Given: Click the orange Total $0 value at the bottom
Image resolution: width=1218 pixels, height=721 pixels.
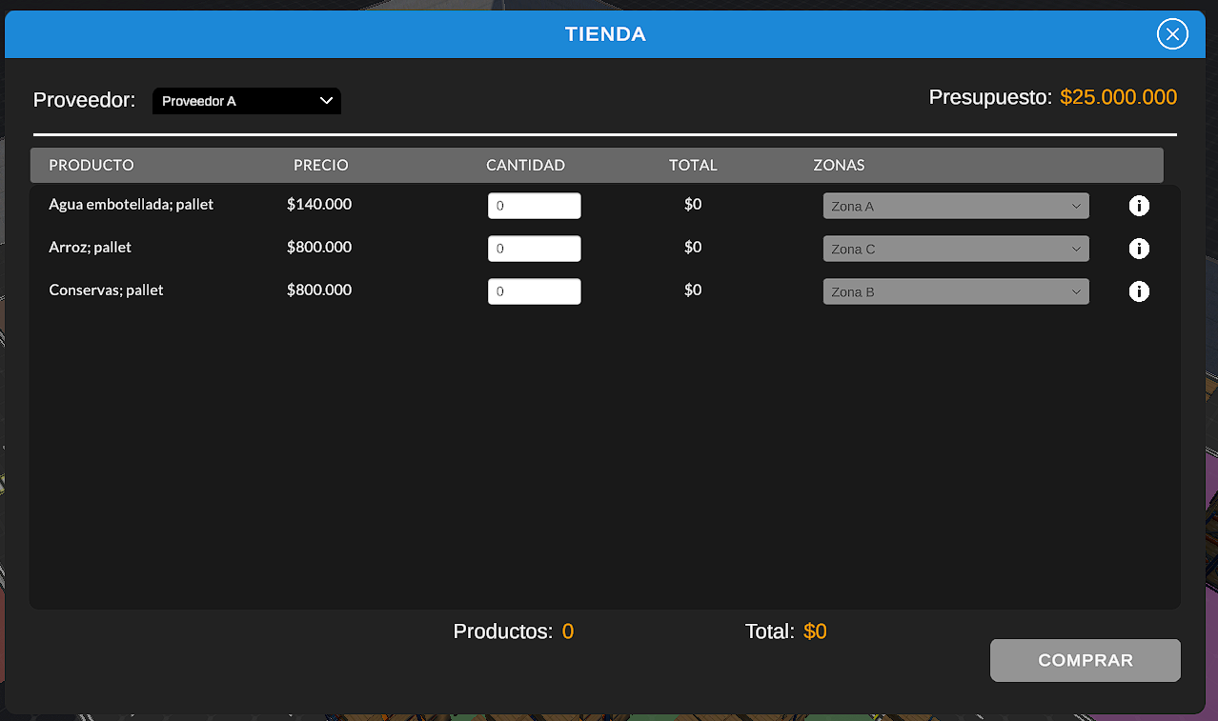Looking at the screenshot, I should pyautogui.click(x=815, y=631).
